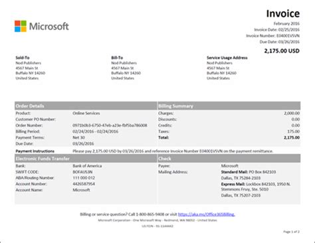Click the Invoice Number E04001VSVN header line
Viewport: 315px width, 243px height.
[273, 36]
